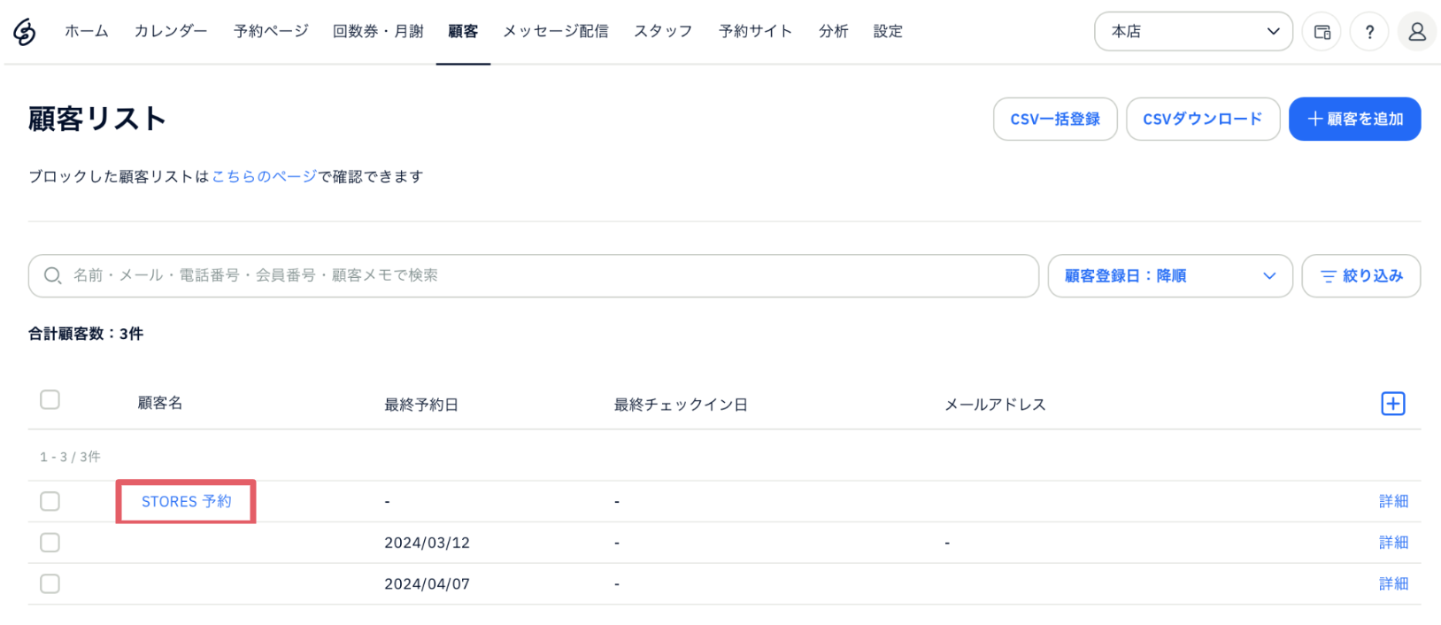Open 詳細 for STORES 予約 row
Image resolution: width=1441 pixels, height=625 pixels.
click(1393, 501)
